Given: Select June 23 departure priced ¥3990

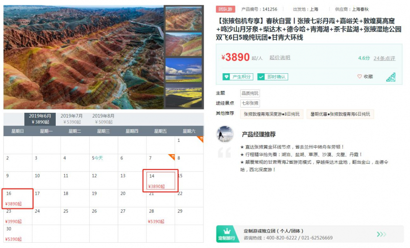Looking at the screenshot, I should tap(18, 216).
